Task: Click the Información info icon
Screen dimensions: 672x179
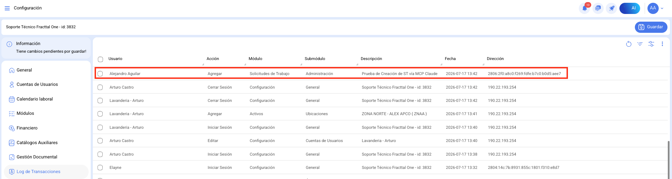Action: [9, 44]
